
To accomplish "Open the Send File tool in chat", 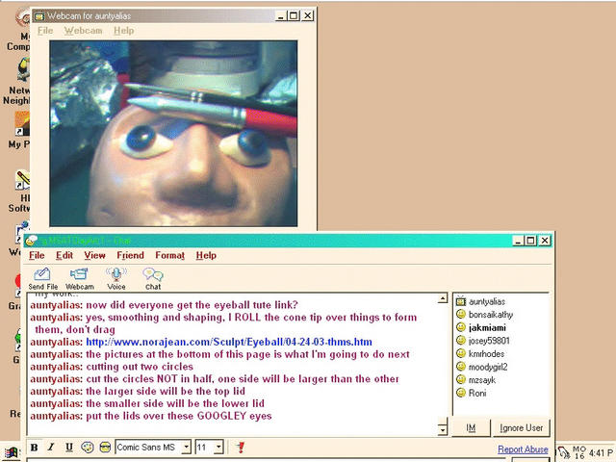I will click(x=42, y=278).
